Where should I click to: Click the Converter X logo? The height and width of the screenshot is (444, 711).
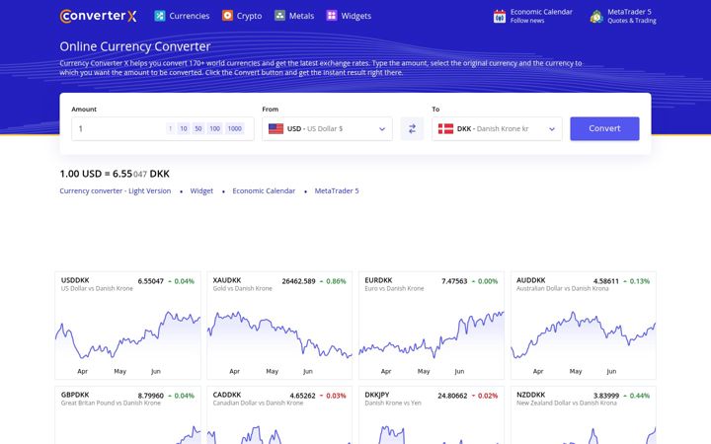coord(98,16)
